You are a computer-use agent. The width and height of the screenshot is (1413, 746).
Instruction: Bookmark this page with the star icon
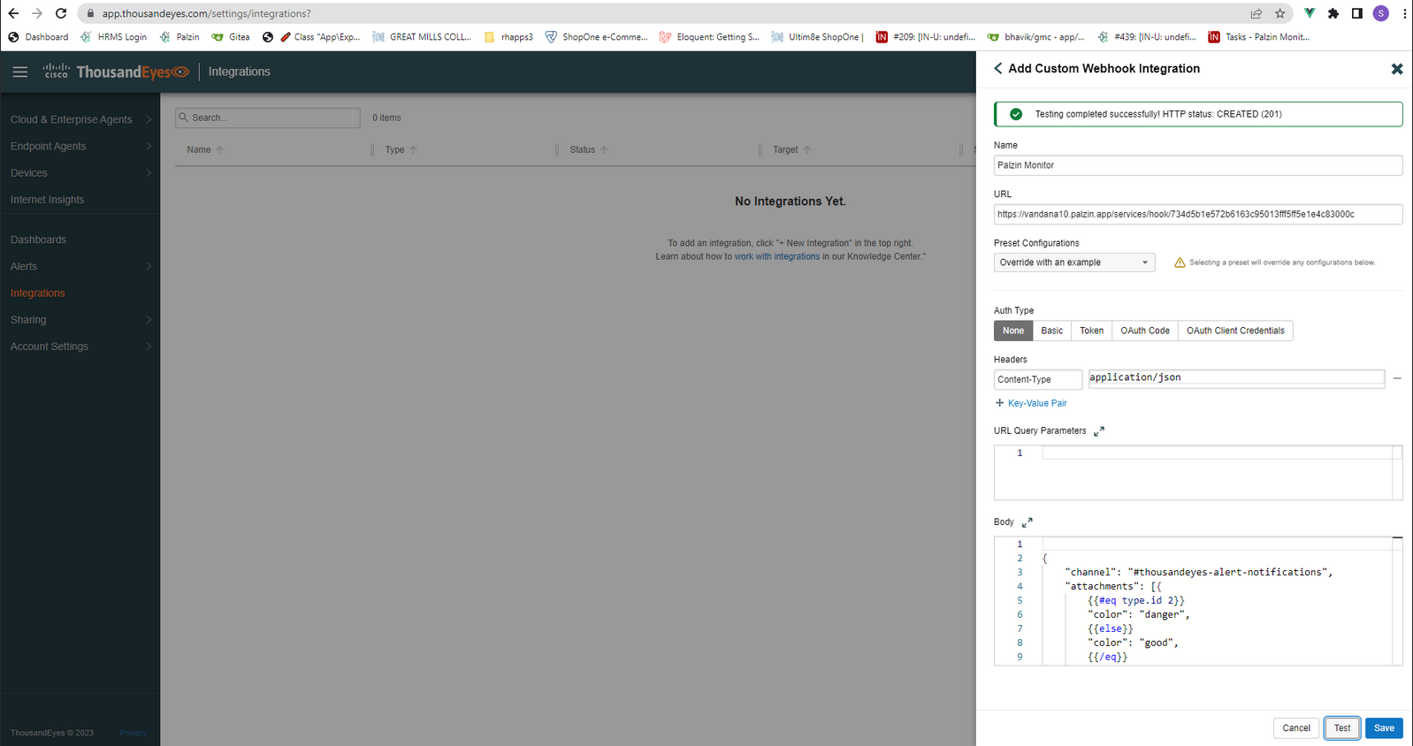[x=1279, y=13]
